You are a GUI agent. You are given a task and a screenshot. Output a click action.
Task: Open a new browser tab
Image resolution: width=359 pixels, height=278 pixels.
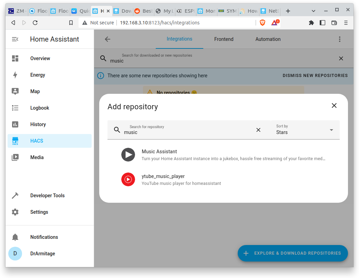click(288, 11)
